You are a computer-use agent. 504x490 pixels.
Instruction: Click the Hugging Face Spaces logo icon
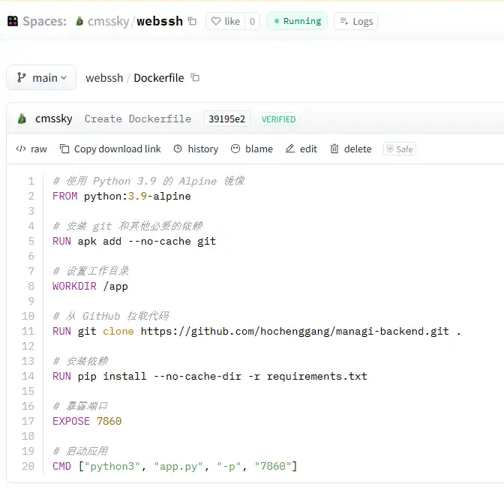(13, 21)
